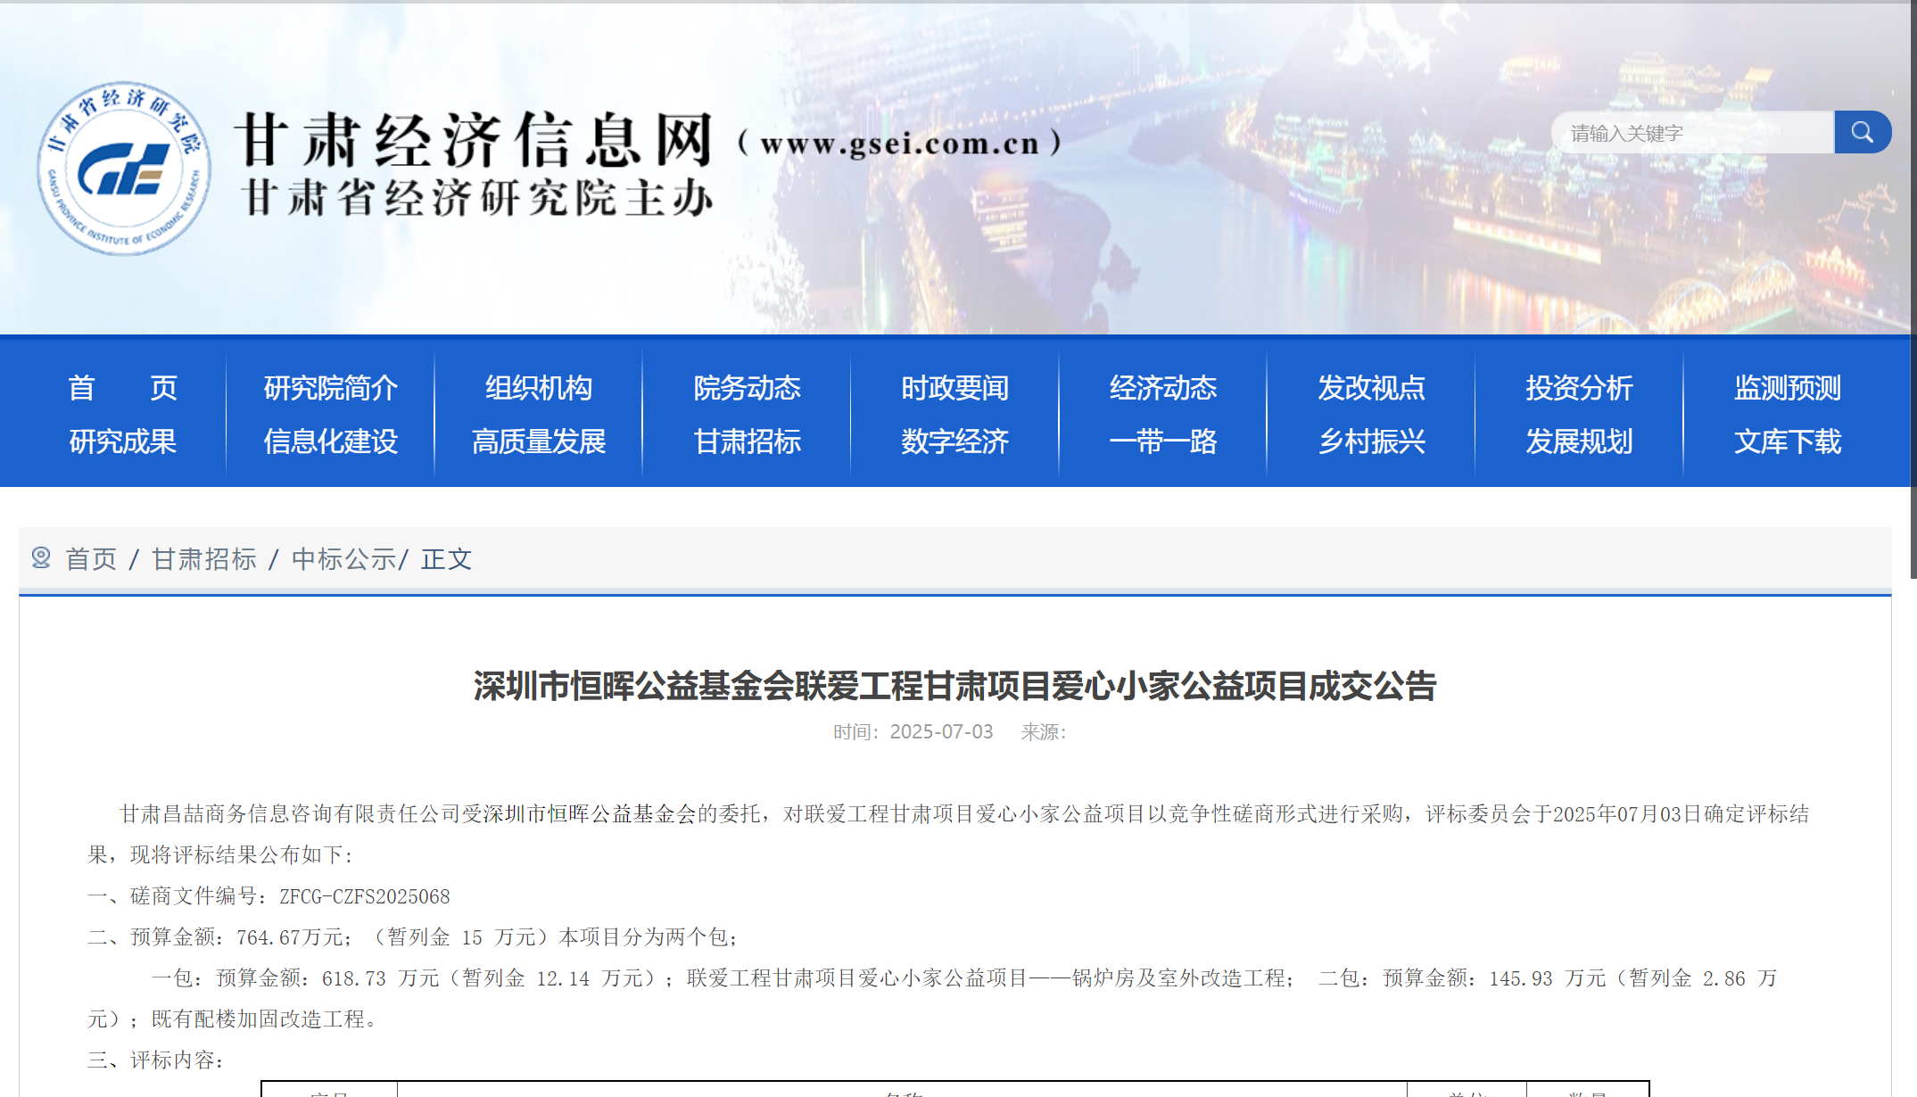Open 信息化建设 in the navigation

(331, 441)
